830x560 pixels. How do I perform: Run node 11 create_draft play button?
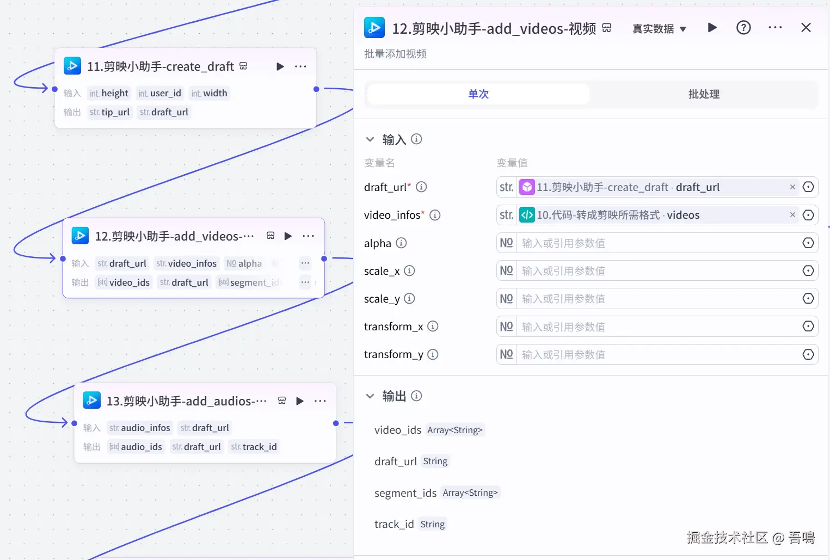click(280, 66)
